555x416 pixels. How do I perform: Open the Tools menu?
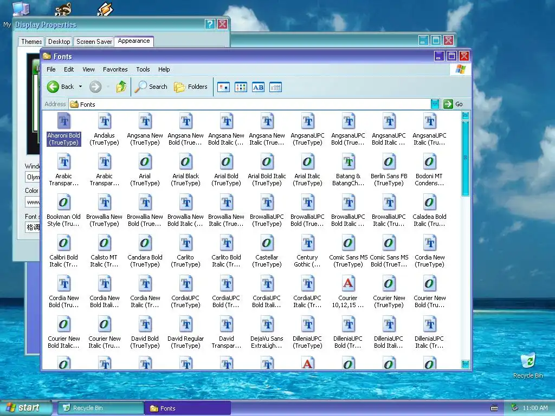143,69
